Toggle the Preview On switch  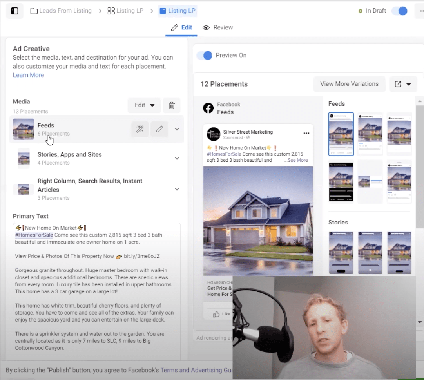[x=205, y=55]
